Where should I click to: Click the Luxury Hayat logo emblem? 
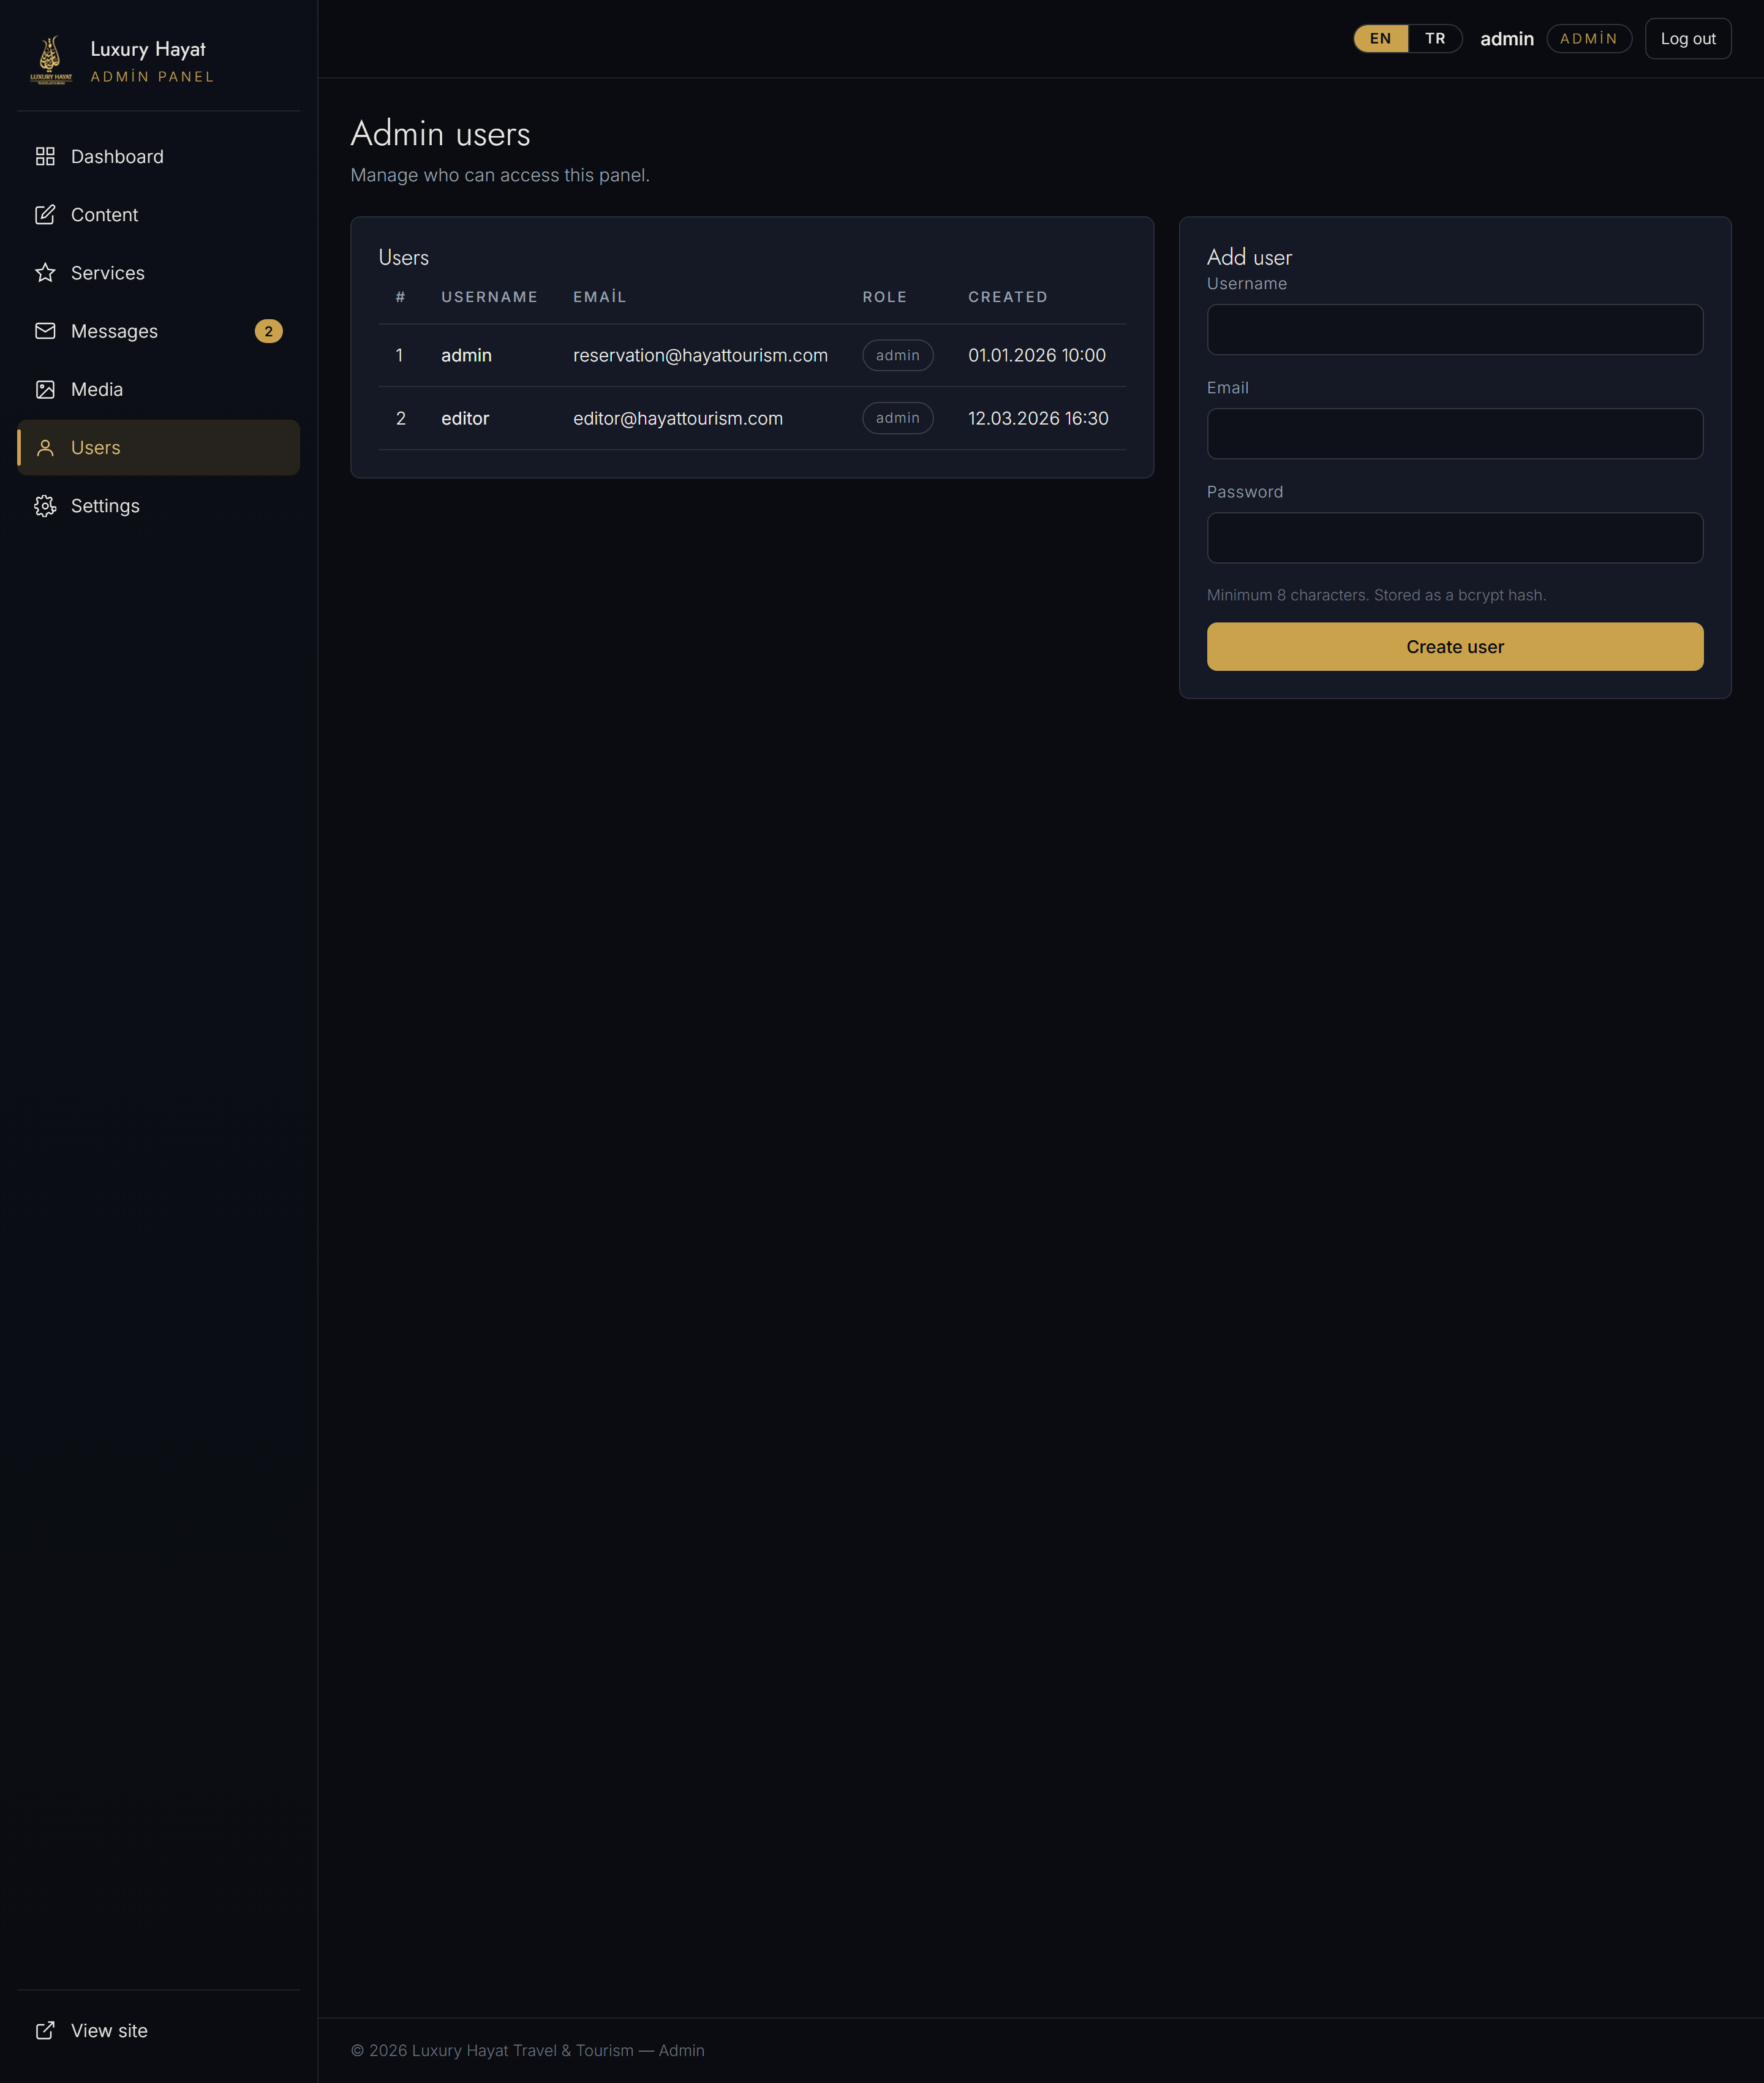(51, 60)
